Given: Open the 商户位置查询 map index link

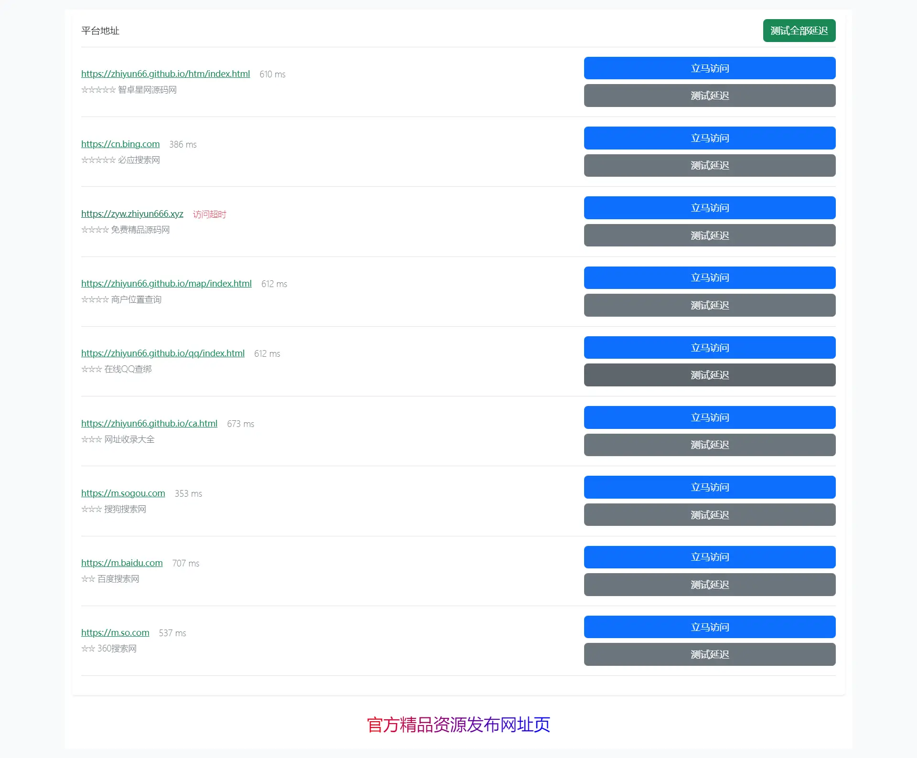Looking at the screenshot, I should click(x=166, y=283).
